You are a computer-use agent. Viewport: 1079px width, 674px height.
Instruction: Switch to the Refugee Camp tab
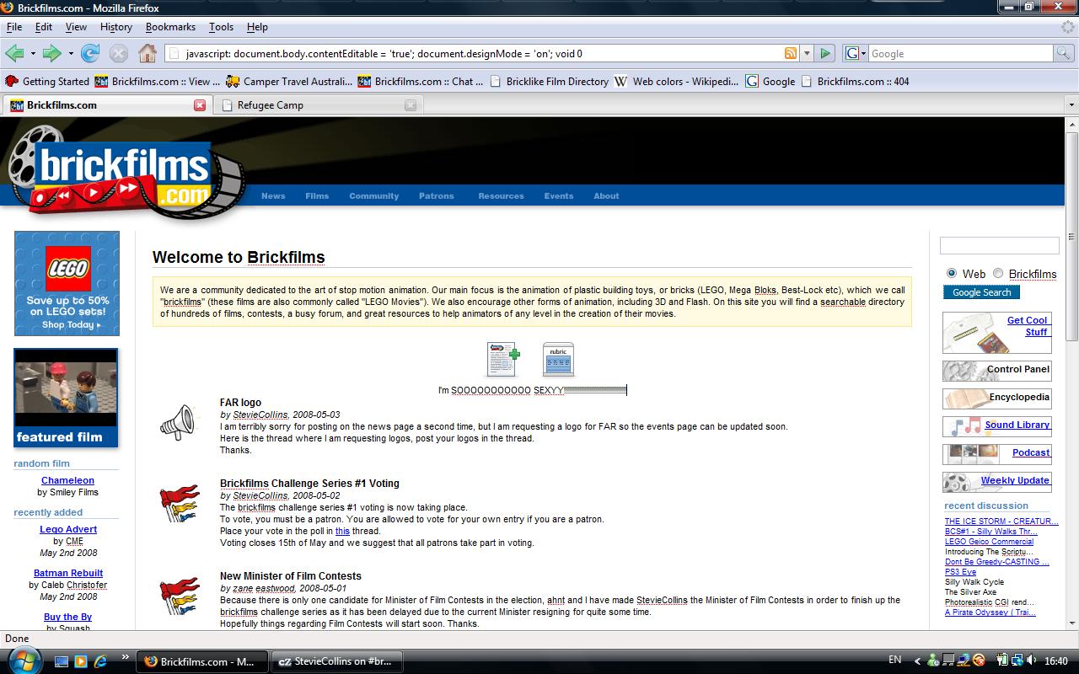point(318,105)
